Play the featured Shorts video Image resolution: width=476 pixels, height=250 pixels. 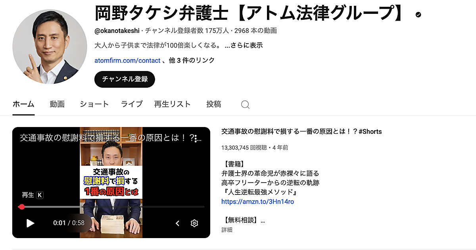point(30,223)
